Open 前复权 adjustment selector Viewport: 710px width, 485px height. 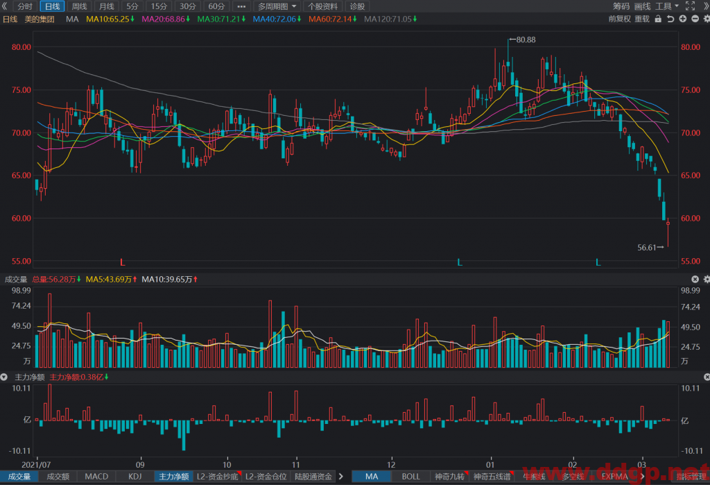(x=620, y=19)
